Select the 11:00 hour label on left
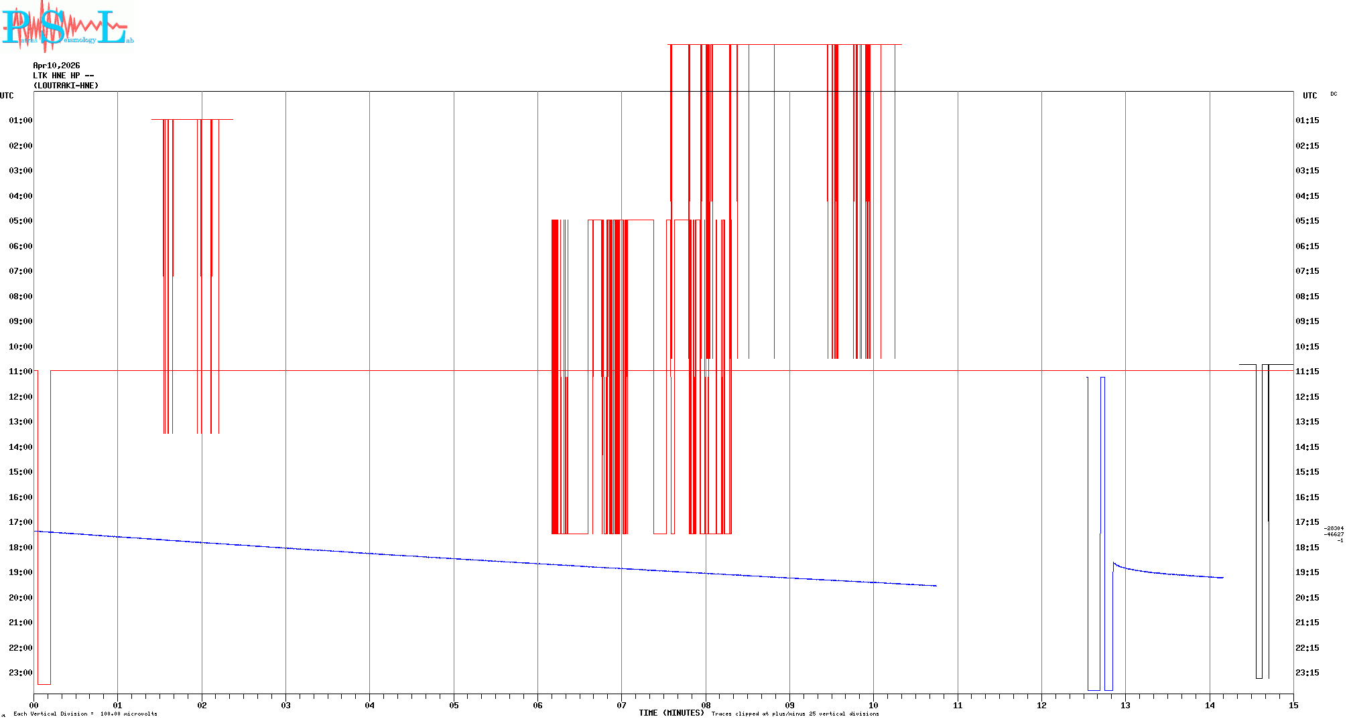1347x723 pixels. pos(21,372)
